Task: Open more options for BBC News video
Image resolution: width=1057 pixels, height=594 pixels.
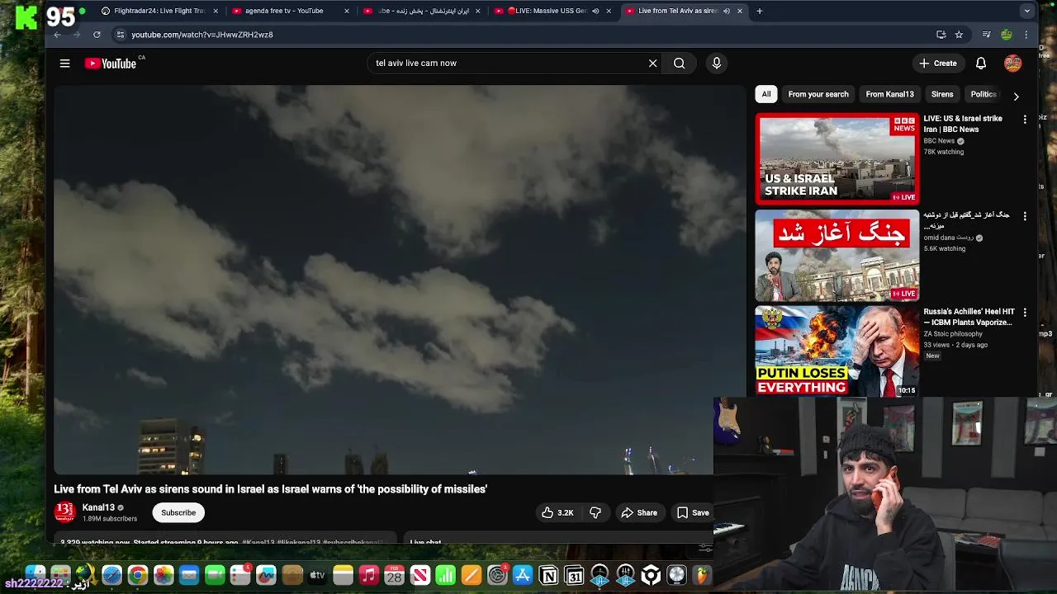Action: 1025,120
